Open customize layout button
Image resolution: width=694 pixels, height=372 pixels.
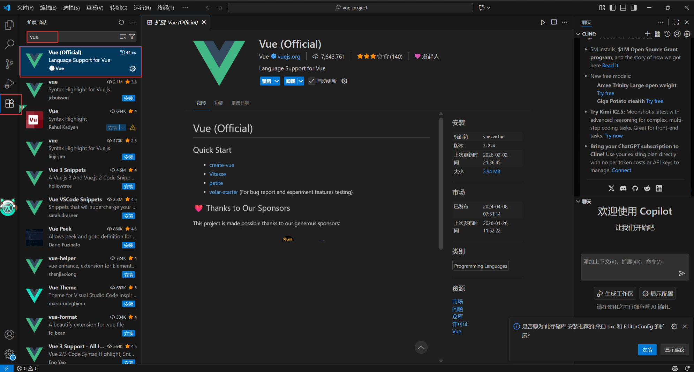pos(602,8)
